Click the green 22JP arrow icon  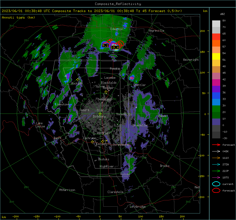(x=216, y=171)
